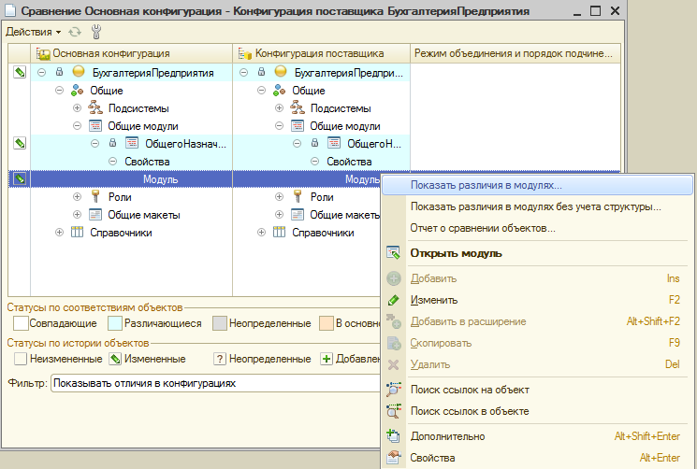Screen dimensions: 697x469
Task: Click the green pencil Изменить icon
Action: (x=393, y=300)
